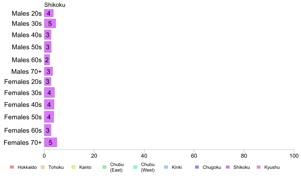Select the Males 60s bar
Viewport: 301px width, 186px height.
coord(47,60)
